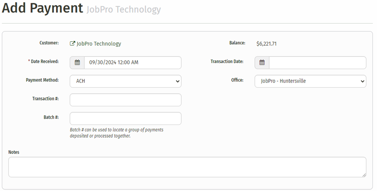This screenshot has width=377, height=191.
Task: Click the resize grip on the Notes box
Action: coord(363,175)
